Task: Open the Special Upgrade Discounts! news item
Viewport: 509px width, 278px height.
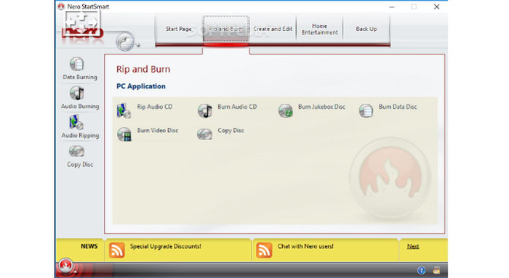Action: 166,246
